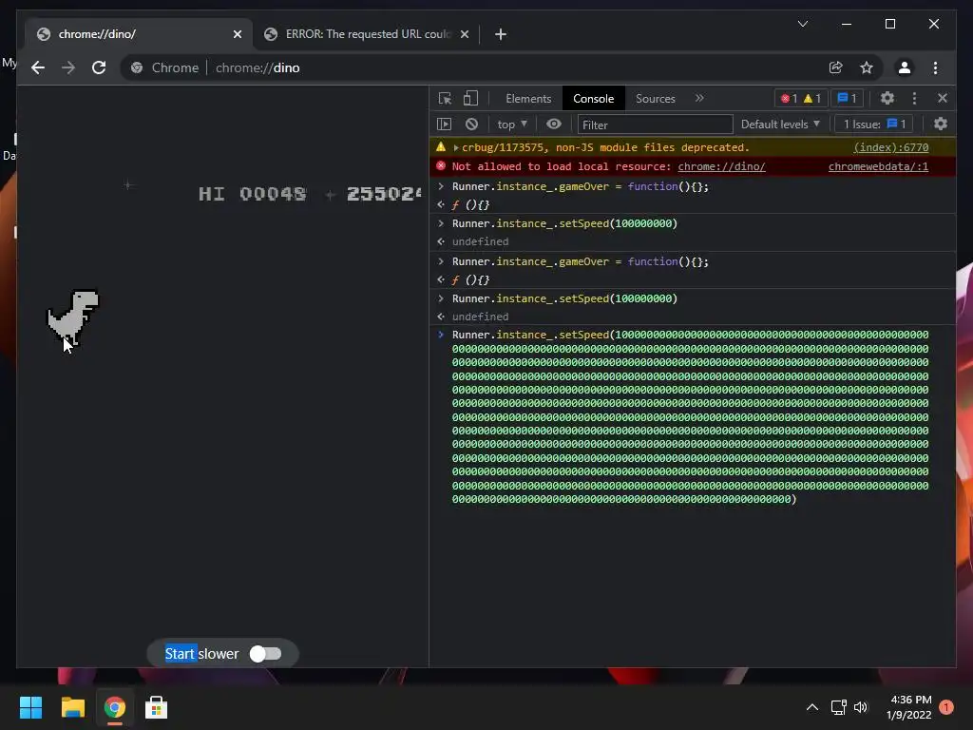The image size is (973, 730).
Task: Close the ERROR requested URL tab
Action: (x=464, y=34)
